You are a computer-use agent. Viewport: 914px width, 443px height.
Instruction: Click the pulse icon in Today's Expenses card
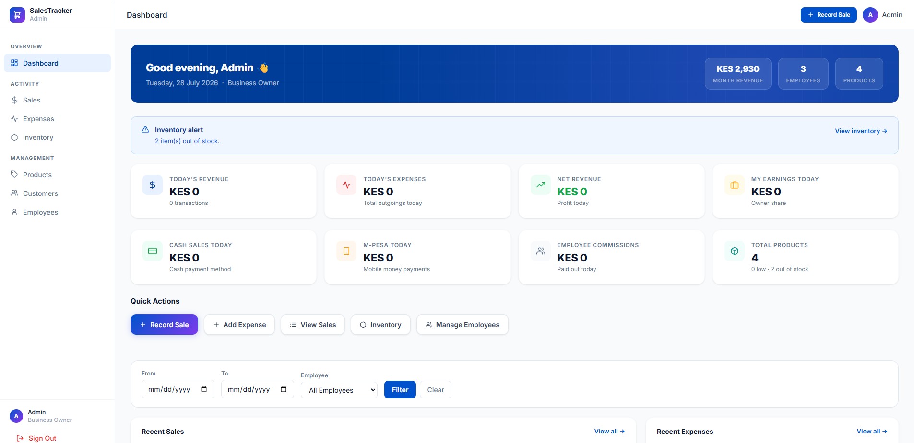point(346,185)
